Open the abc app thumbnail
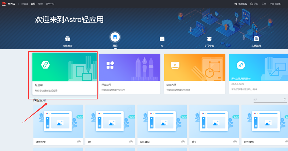Screen dimensions: 288x151 (x=214, y=121)
